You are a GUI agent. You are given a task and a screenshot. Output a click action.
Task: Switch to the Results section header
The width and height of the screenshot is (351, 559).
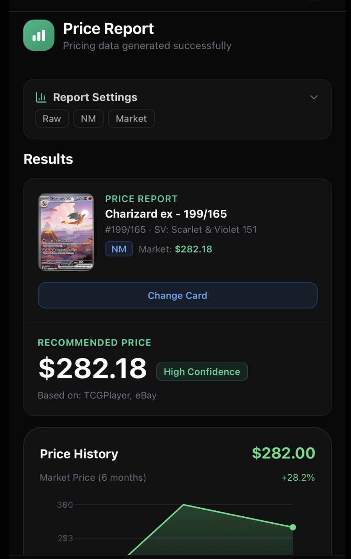[x=48, y=159]
